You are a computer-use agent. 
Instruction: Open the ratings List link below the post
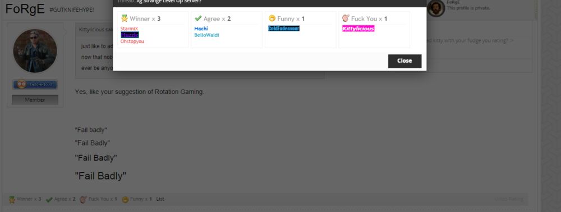160,199
